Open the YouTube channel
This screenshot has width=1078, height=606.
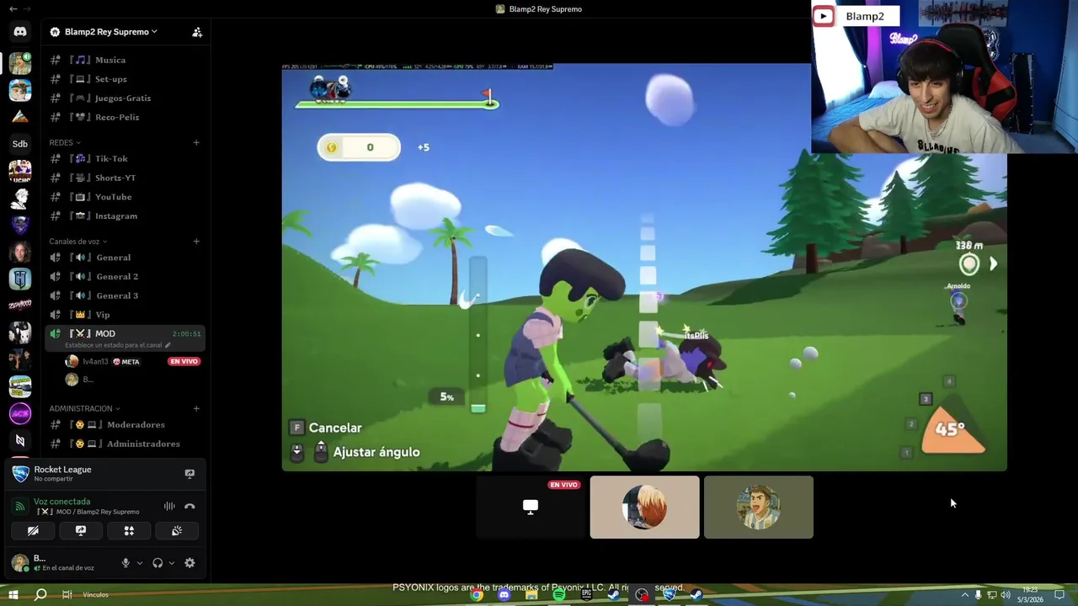pos(125,197)
